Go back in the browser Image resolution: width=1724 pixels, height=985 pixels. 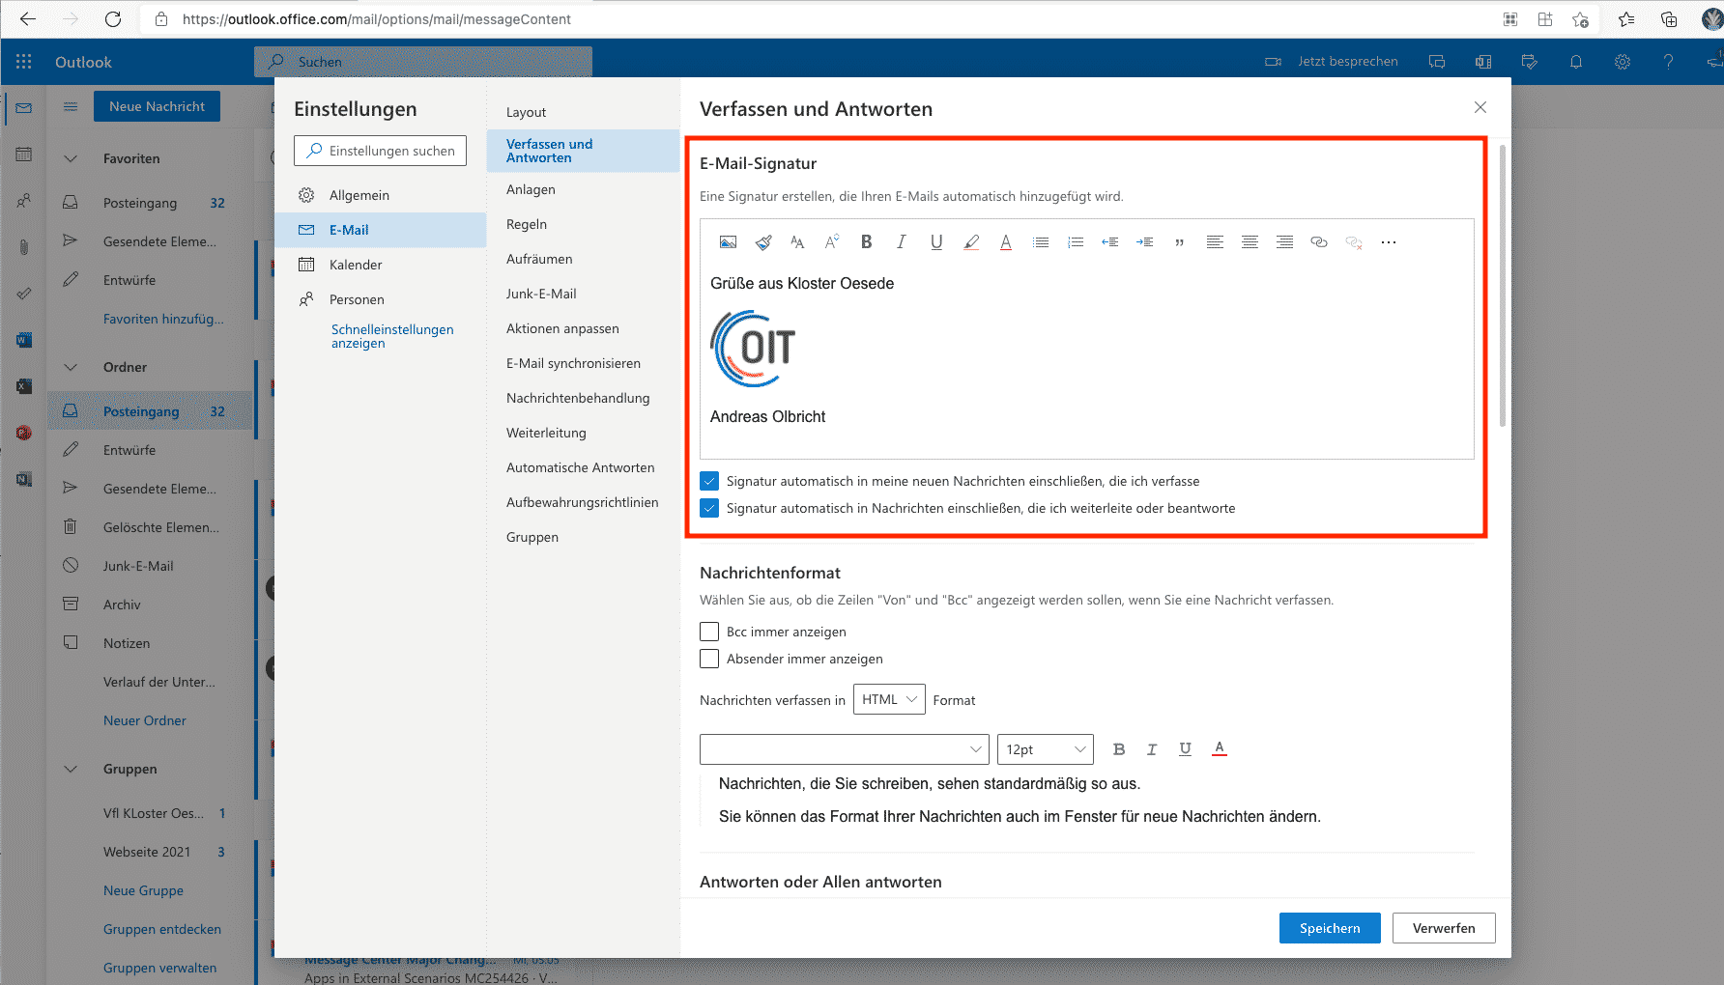28,19
